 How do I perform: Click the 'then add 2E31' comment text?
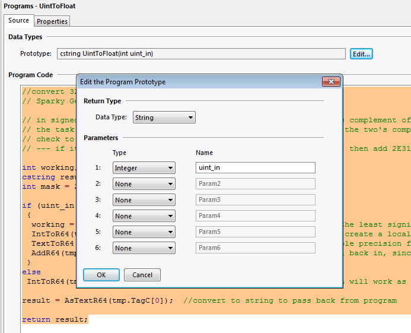coord(380,148)
